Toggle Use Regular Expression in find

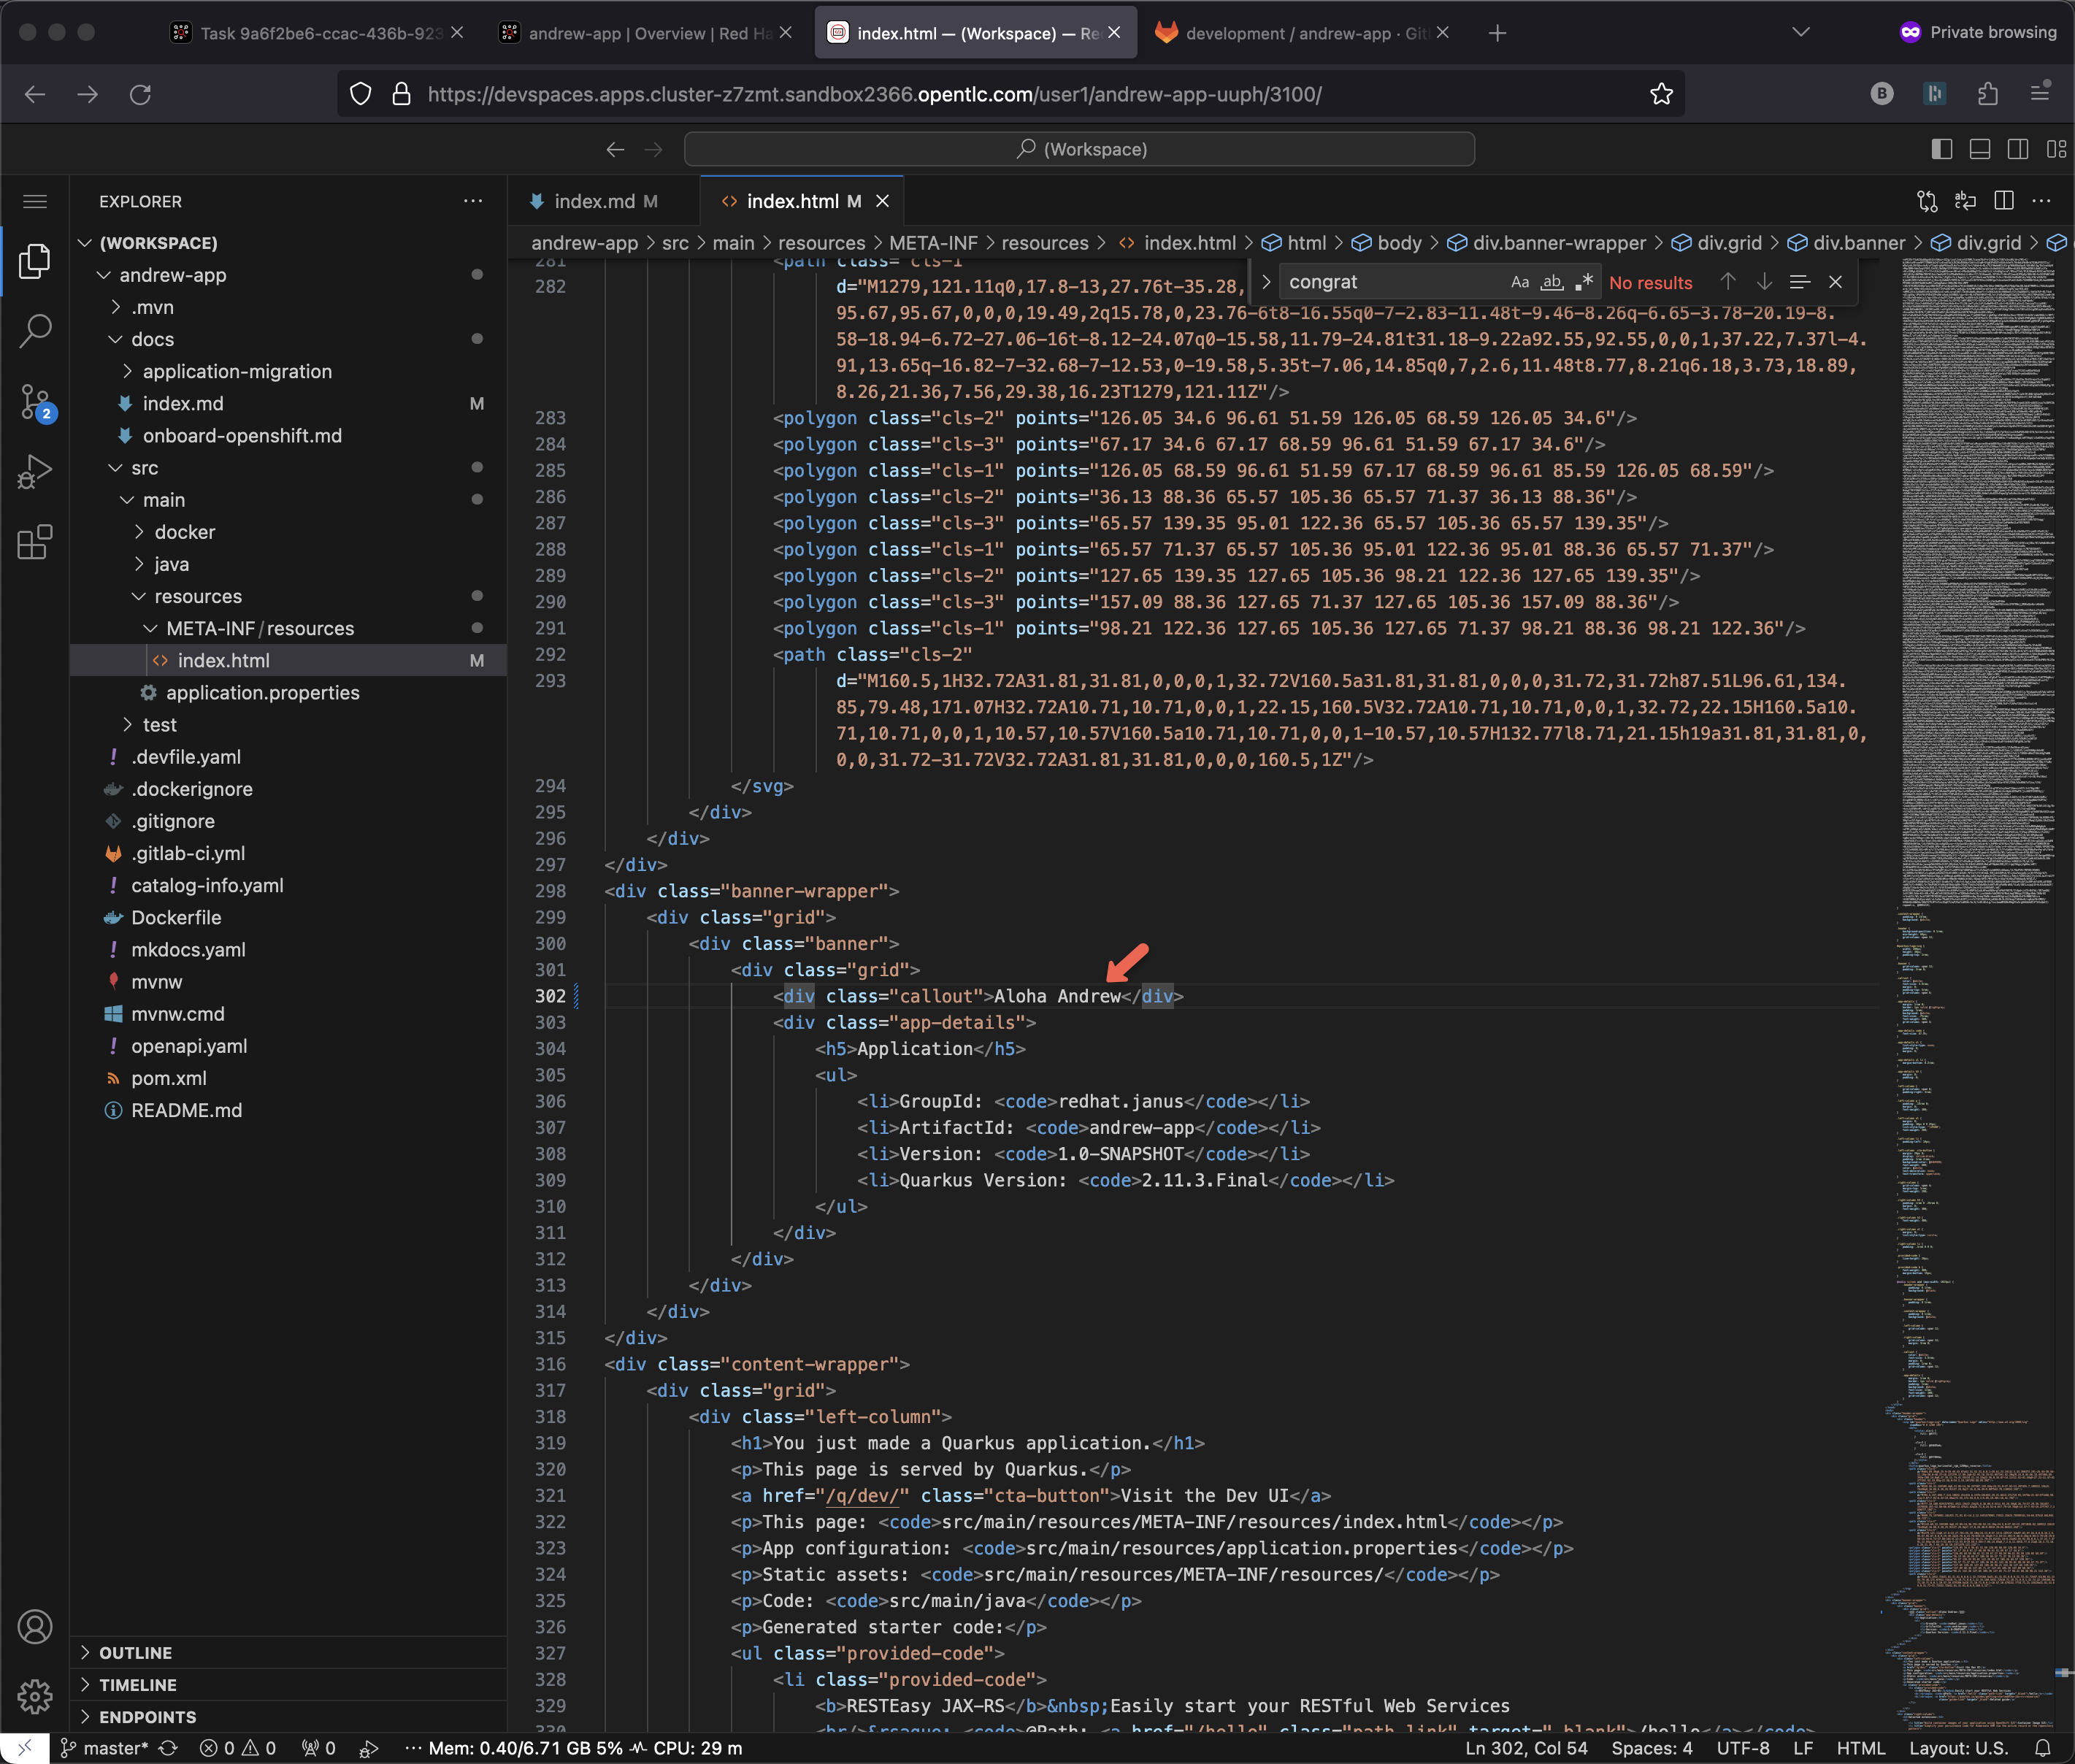coord(1583,283)
